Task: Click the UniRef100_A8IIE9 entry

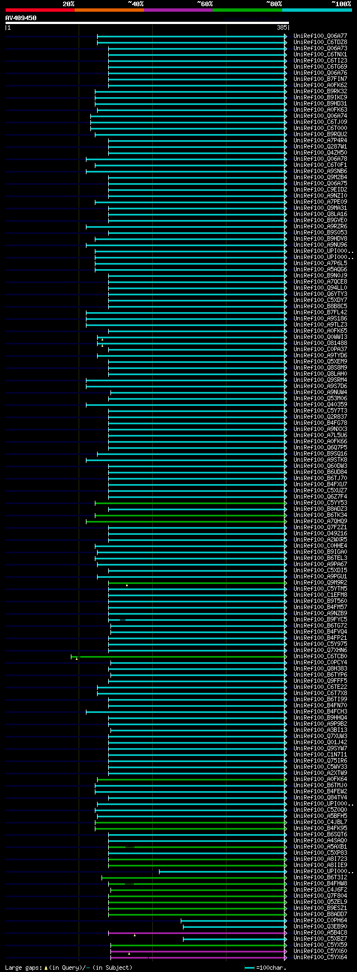Action: point(320,865)
